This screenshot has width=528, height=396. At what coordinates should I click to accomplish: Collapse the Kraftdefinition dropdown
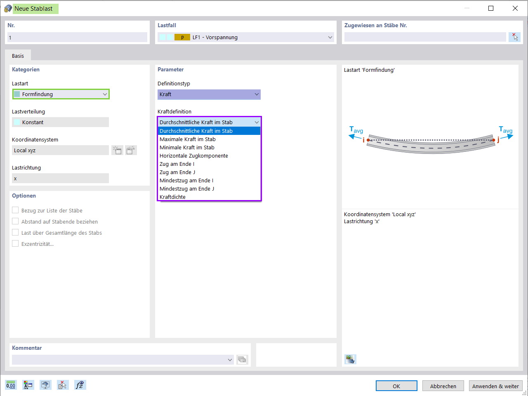tap(209, 122)
